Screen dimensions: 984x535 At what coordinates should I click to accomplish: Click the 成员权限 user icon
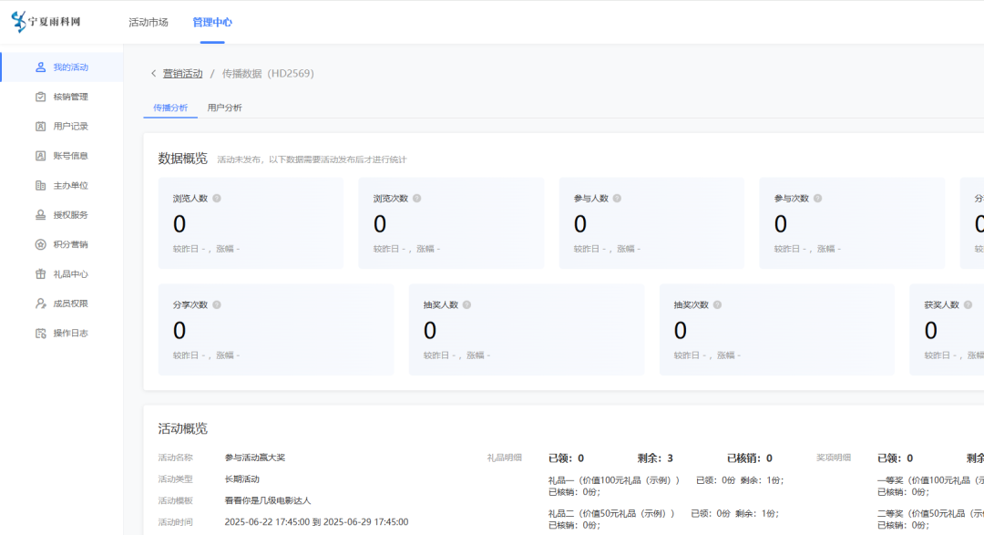(x=41, y=304)
